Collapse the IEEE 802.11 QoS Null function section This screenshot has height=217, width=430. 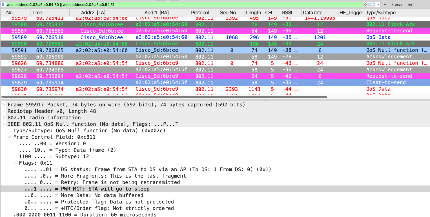tap(4, 124)
